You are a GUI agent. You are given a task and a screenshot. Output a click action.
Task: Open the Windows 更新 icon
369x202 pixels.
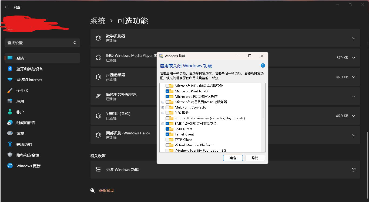(x=10, y=166)
